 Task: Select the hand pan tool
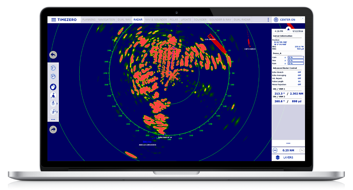(53, 87)
